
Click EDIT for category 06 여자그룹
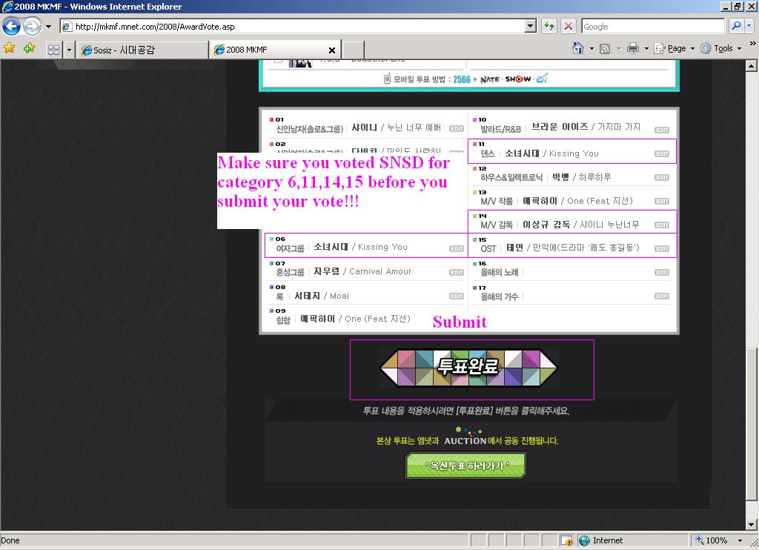pos(457,248)
